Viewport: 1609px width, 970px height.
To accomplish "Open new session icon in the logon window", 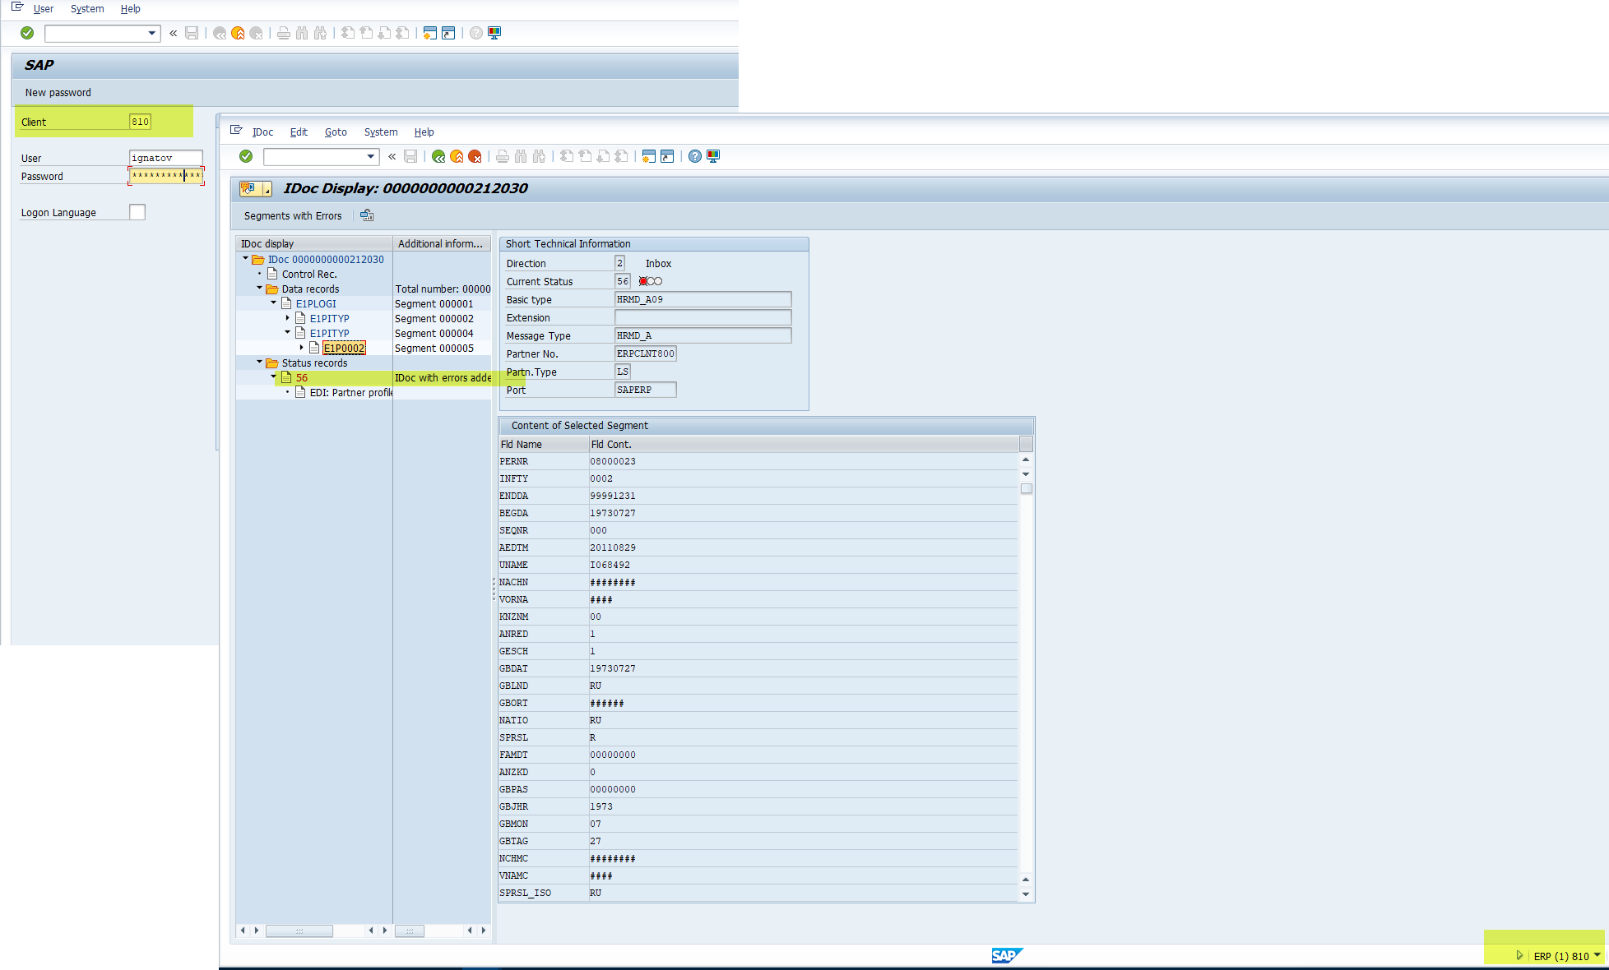I will pos(429,33).
